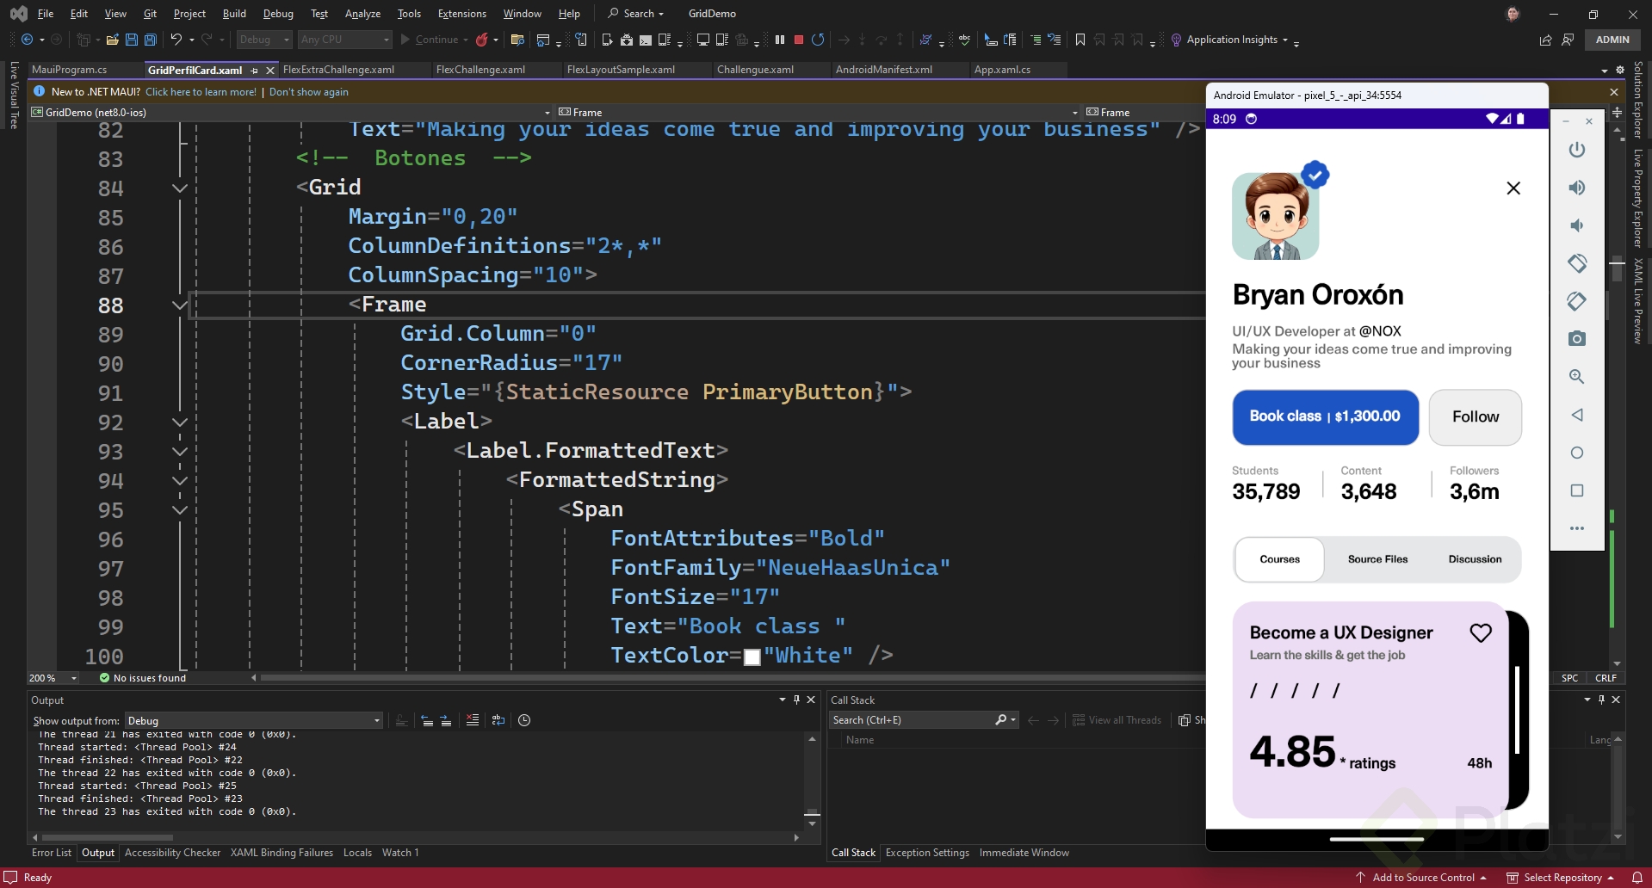
Task: Click the 'Click here to learn more!' link
Action: [201, 92]
